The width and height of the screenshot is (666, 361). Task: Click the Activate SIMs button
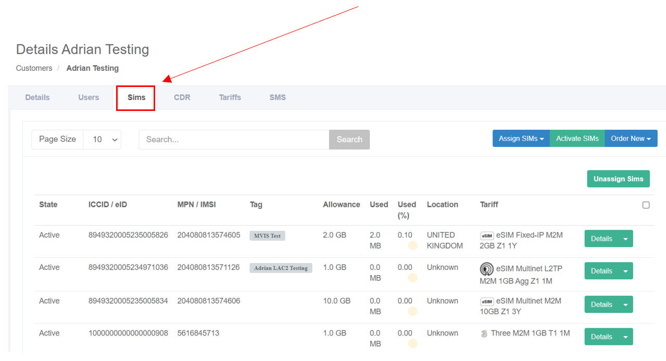pos(577,139)
